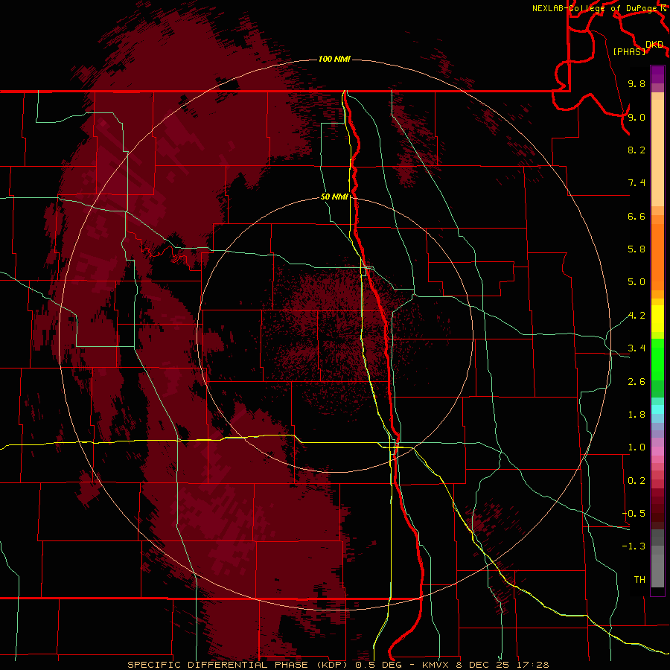
Task: Click the 17:28 timestamp
Action: pos(532,665)
